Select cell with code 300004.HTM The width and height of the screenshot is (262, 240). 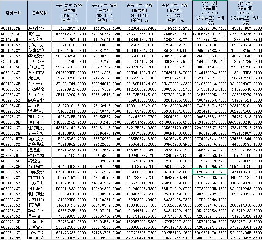click(x=14, y=139)
